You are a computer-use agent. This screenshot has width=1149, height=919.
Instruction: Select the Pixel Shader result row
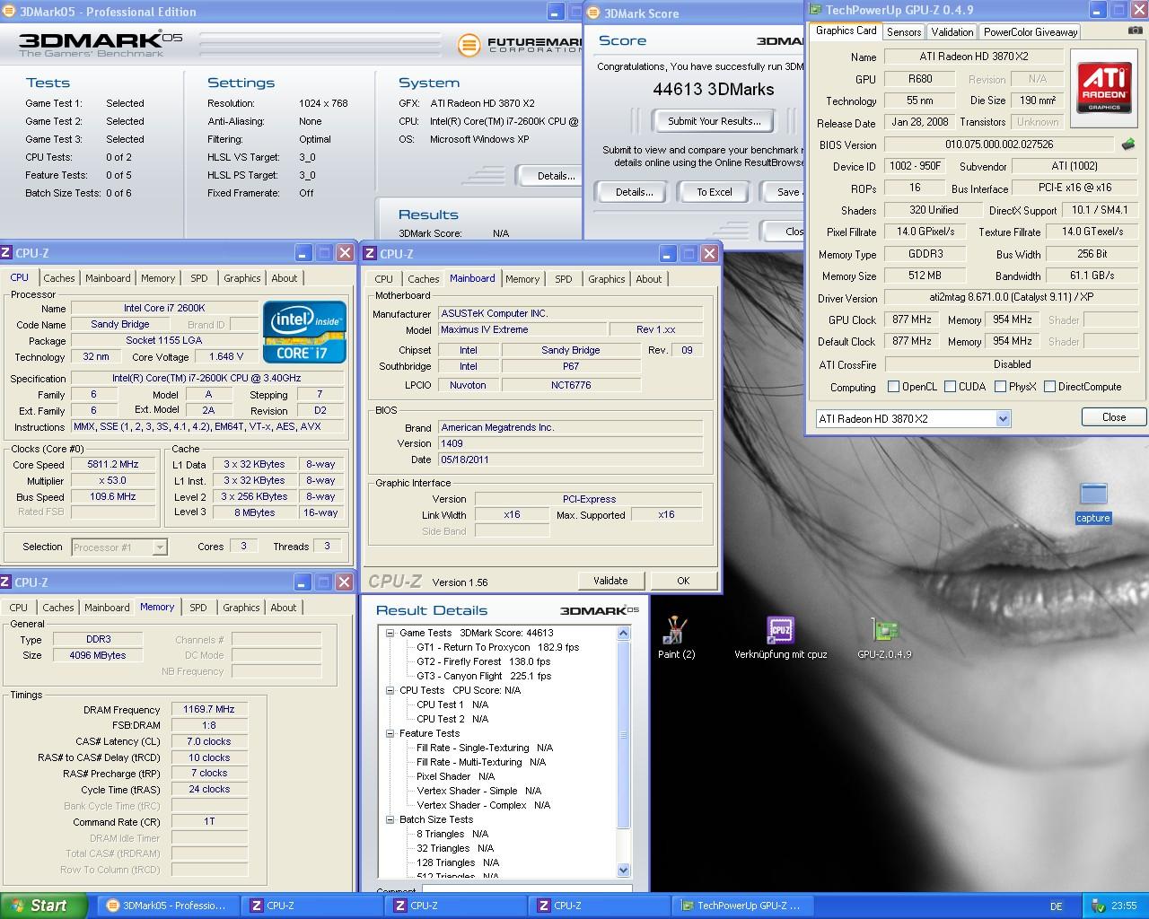tap(455, 776)
